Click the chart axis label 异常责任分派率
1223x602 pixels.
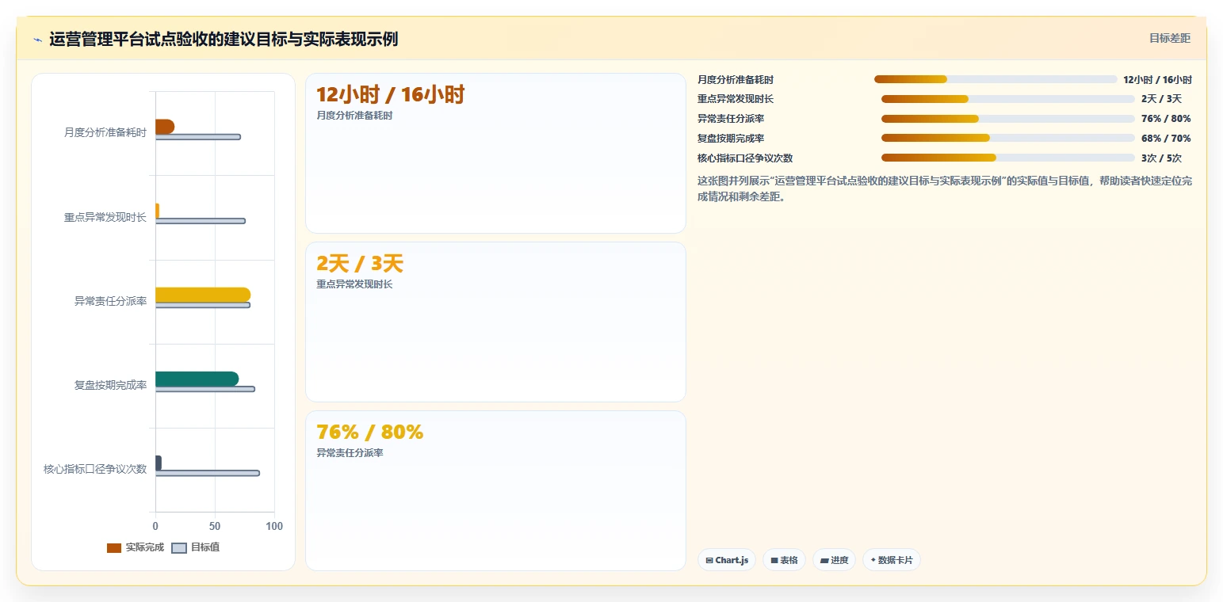tap(111, 301)
